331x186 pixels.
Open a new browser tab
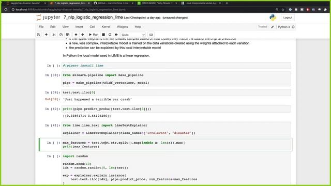coord(227,3)
